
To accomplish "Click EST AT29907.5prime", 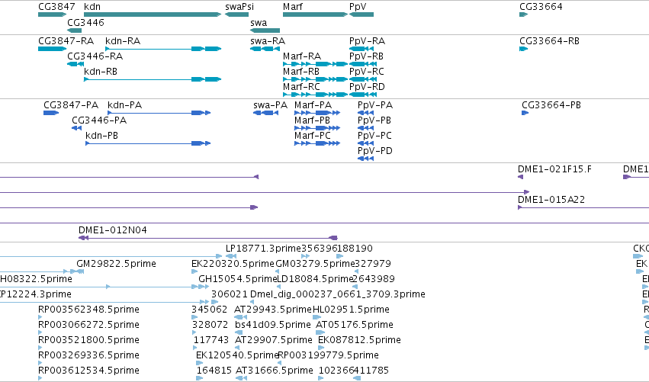I will [x=274, y=340].
